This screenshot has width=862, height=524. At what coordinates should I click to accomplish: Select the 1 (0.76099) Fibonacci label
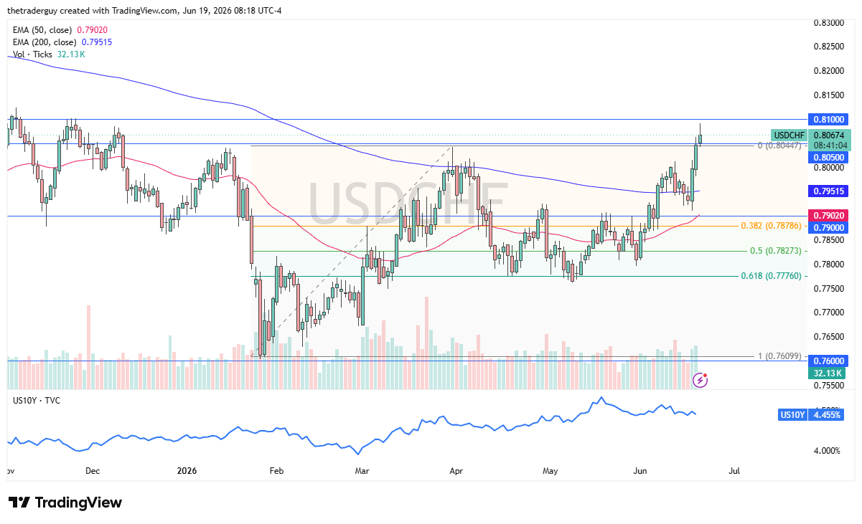click(x=779, y=356)
